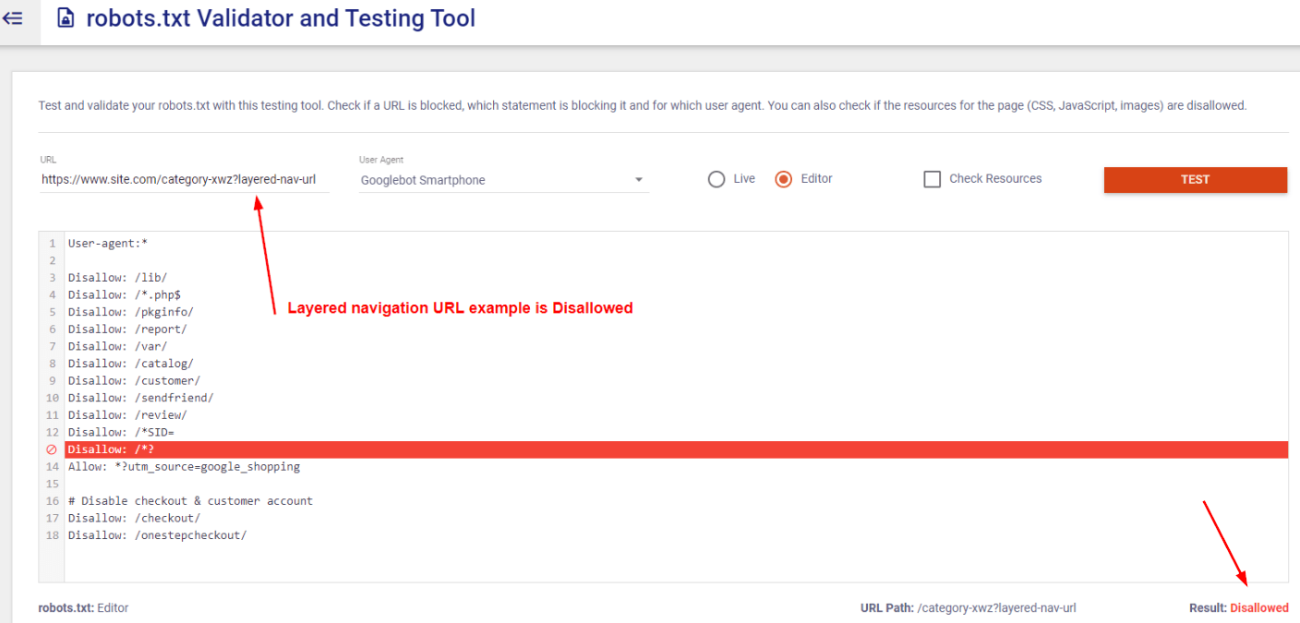Click the Disallowed result link
The height and width of the screenshot is (623, 1300).
(x=1260, y=607)
